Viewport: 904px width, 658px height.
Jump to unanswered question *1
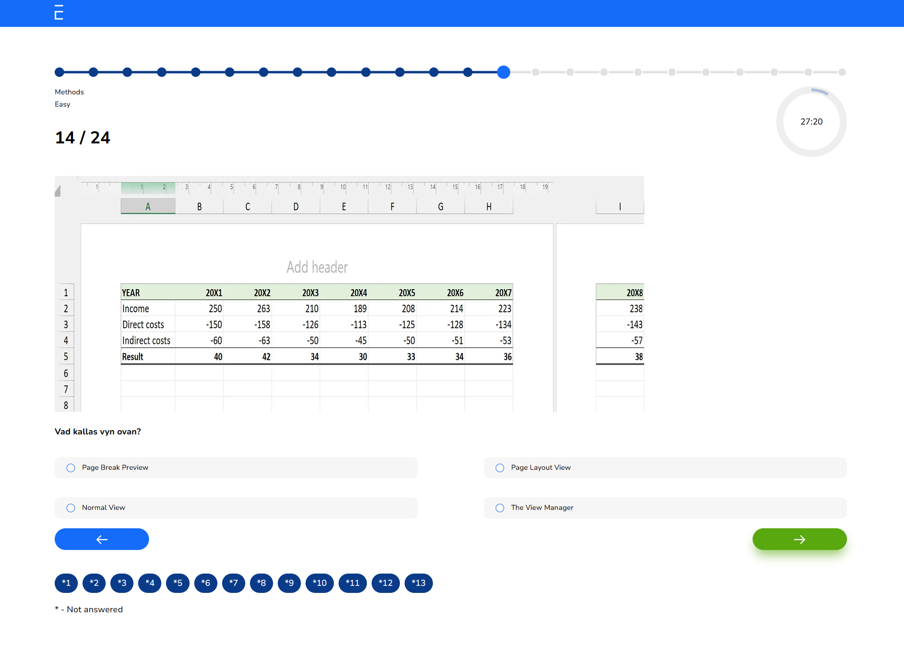(x=66, y=583)
